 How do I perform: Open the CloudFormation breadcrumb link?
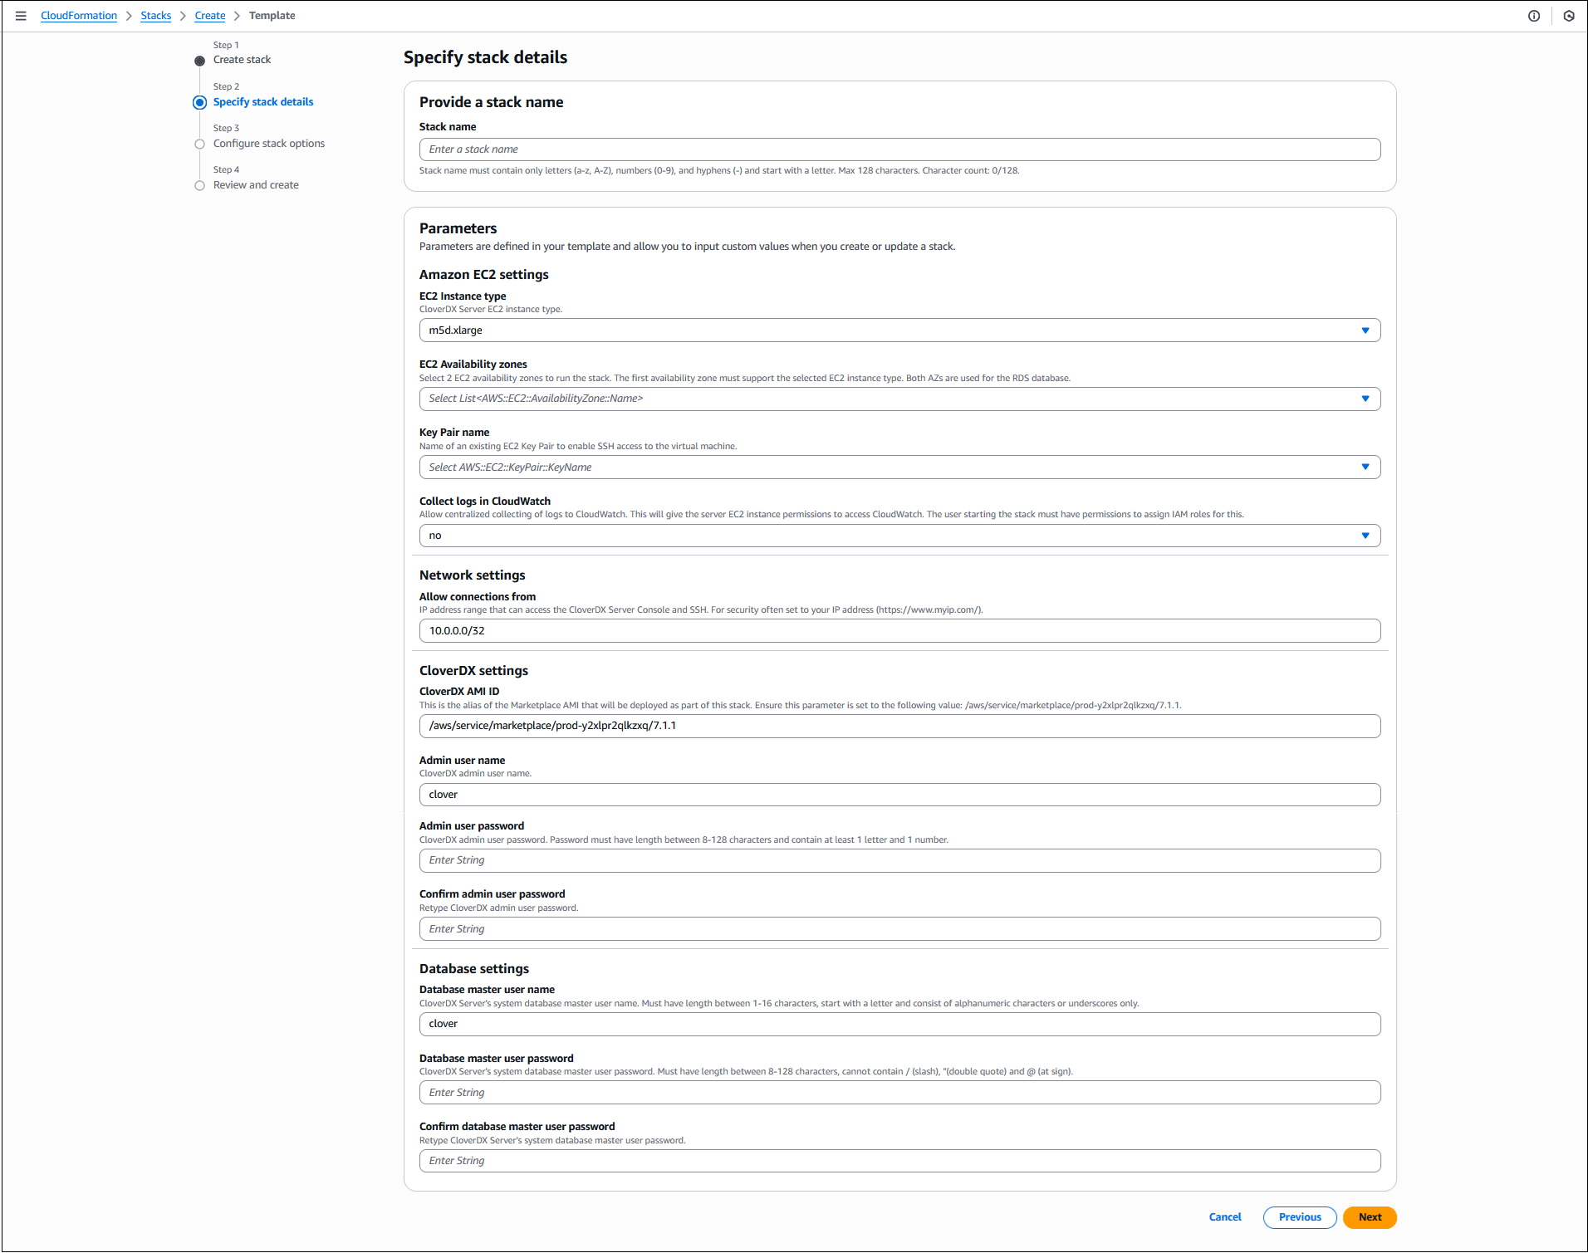[x=78, y=15]
